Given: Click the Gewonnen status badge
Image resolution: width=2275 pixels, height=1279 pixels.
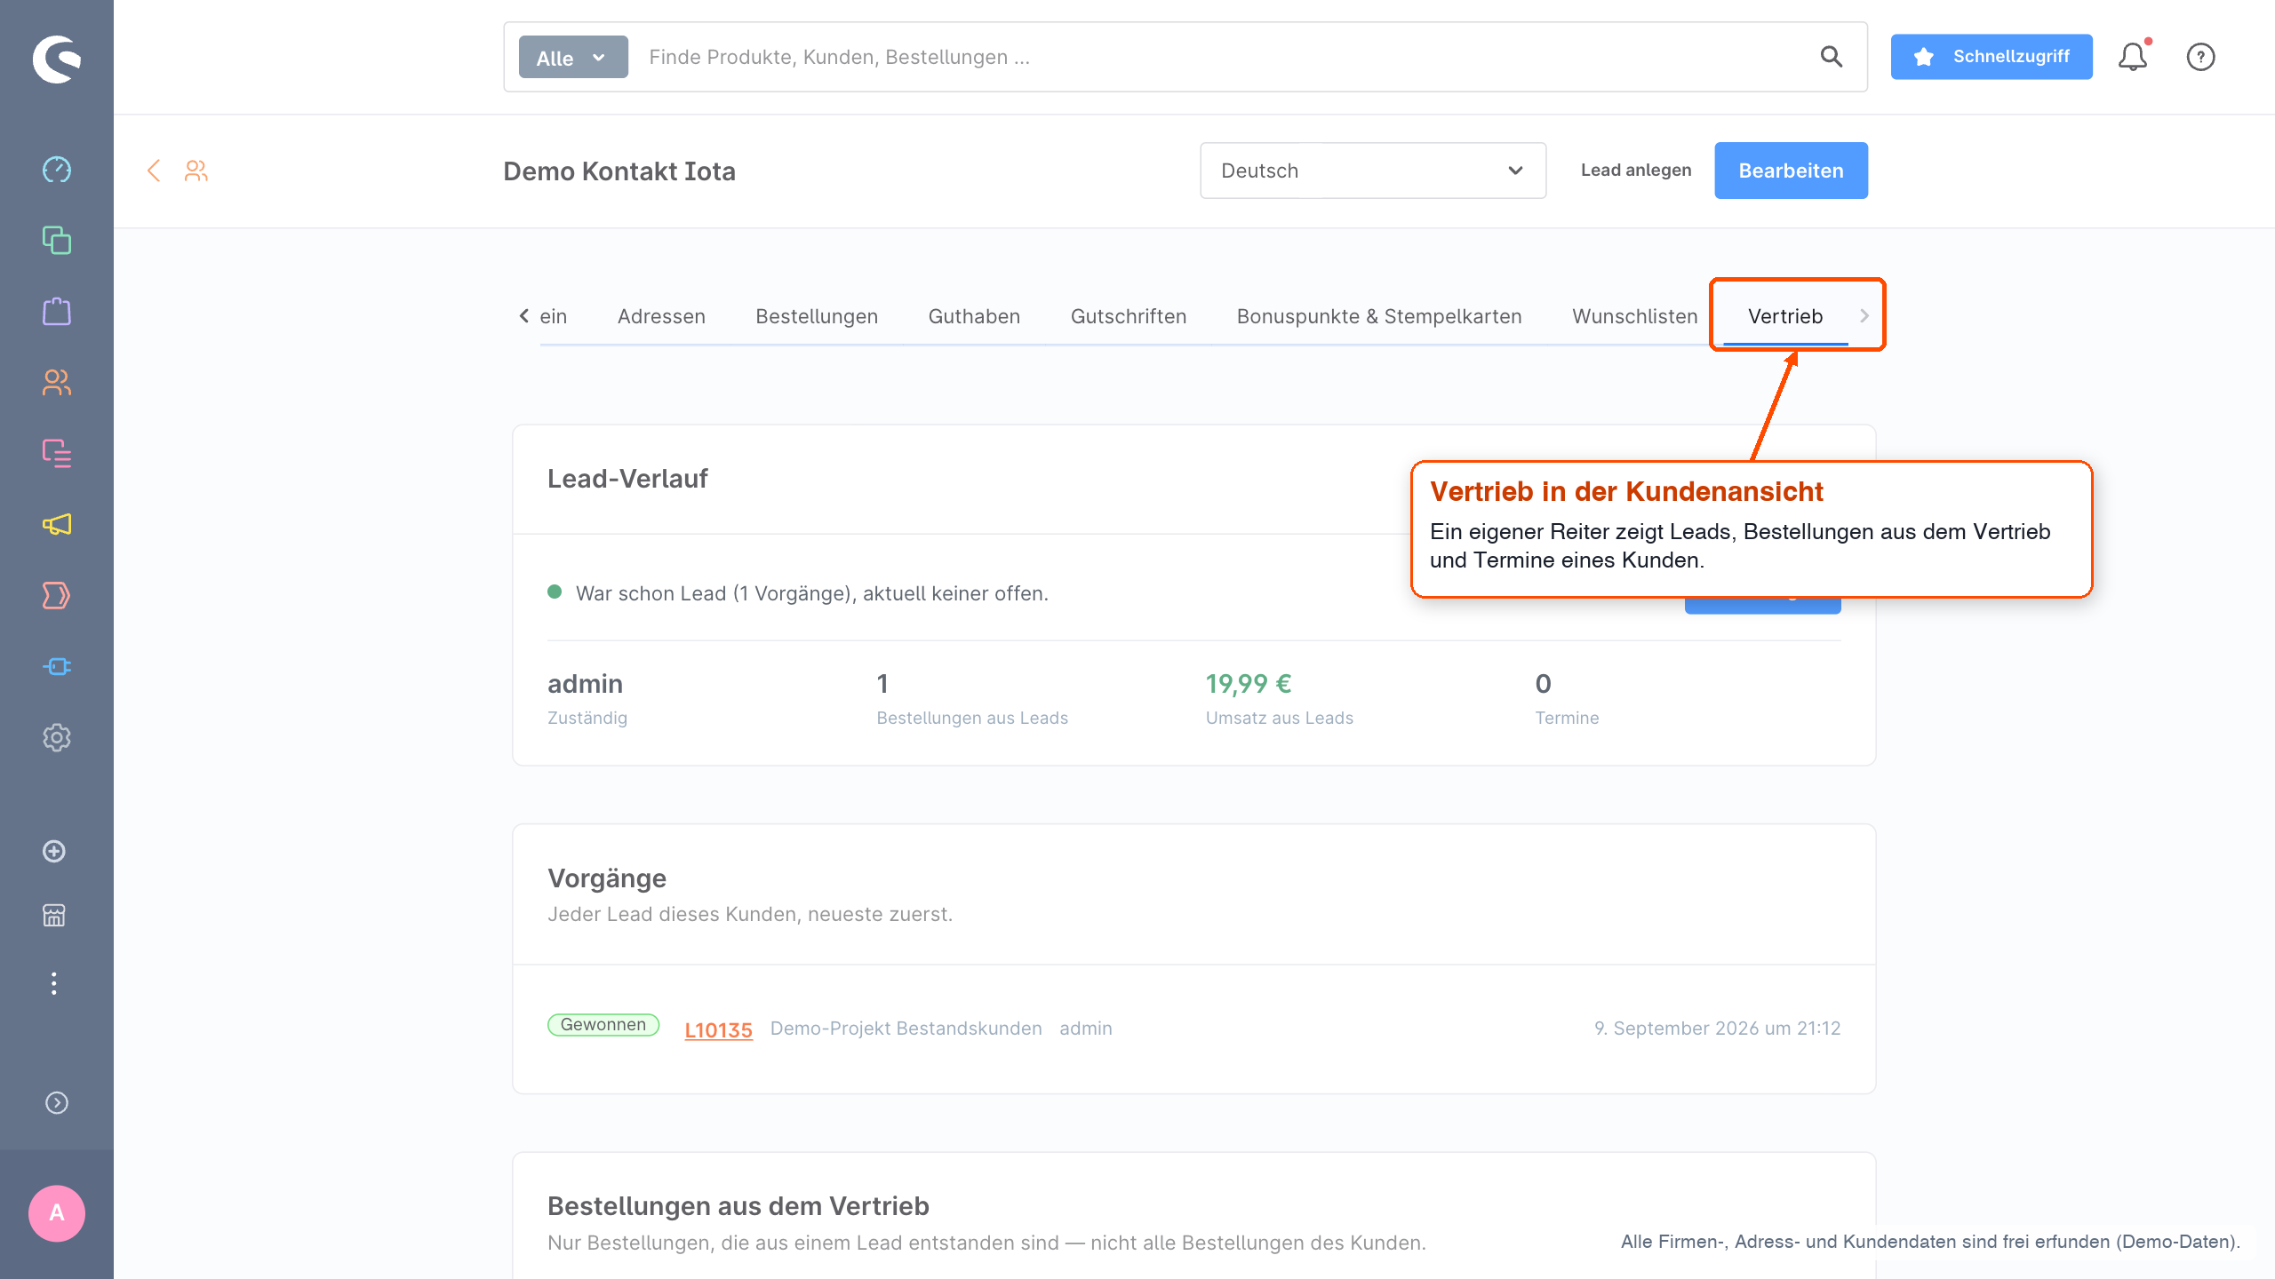Looking at the screenshot, I should (x=603, y=1025).
